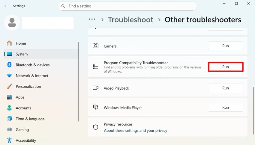Click the Settings window title text
This screenshot has height=145, width=255.
tap(19, 6)
